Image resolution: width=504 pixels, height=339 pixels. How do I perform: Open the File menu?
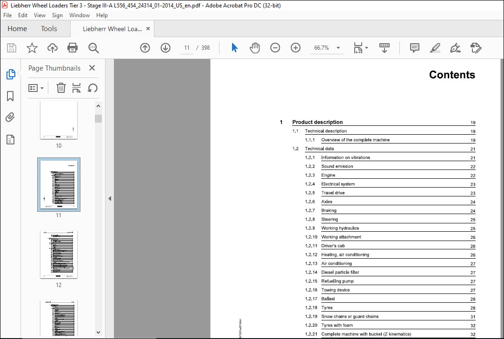tap(7, 15)
